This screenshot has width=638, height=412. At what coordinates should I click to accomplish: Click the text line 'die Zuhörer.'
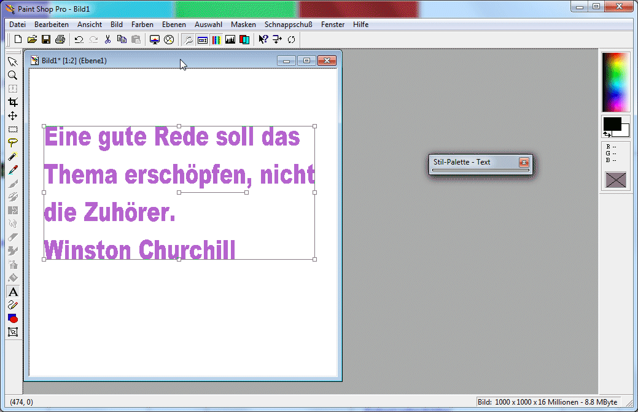(x=109, y=212)
